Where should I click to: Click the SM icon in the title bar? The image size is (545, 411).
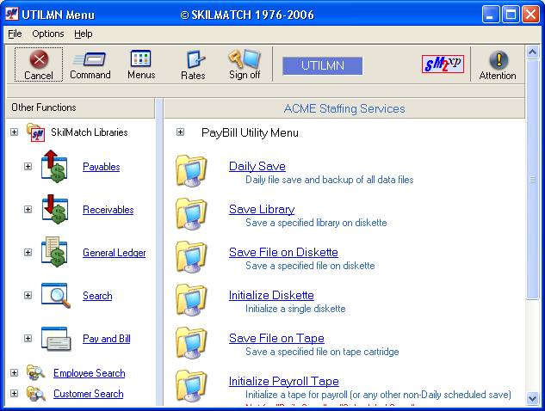click(12, 15)
